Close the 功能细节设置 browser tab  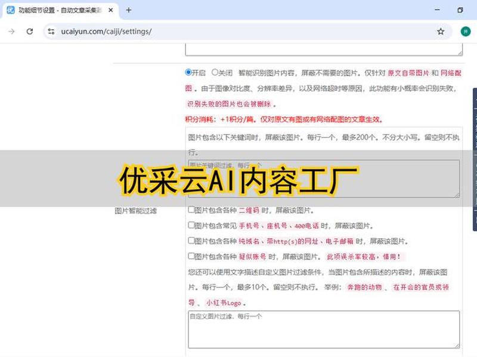[x=111, y=10]
